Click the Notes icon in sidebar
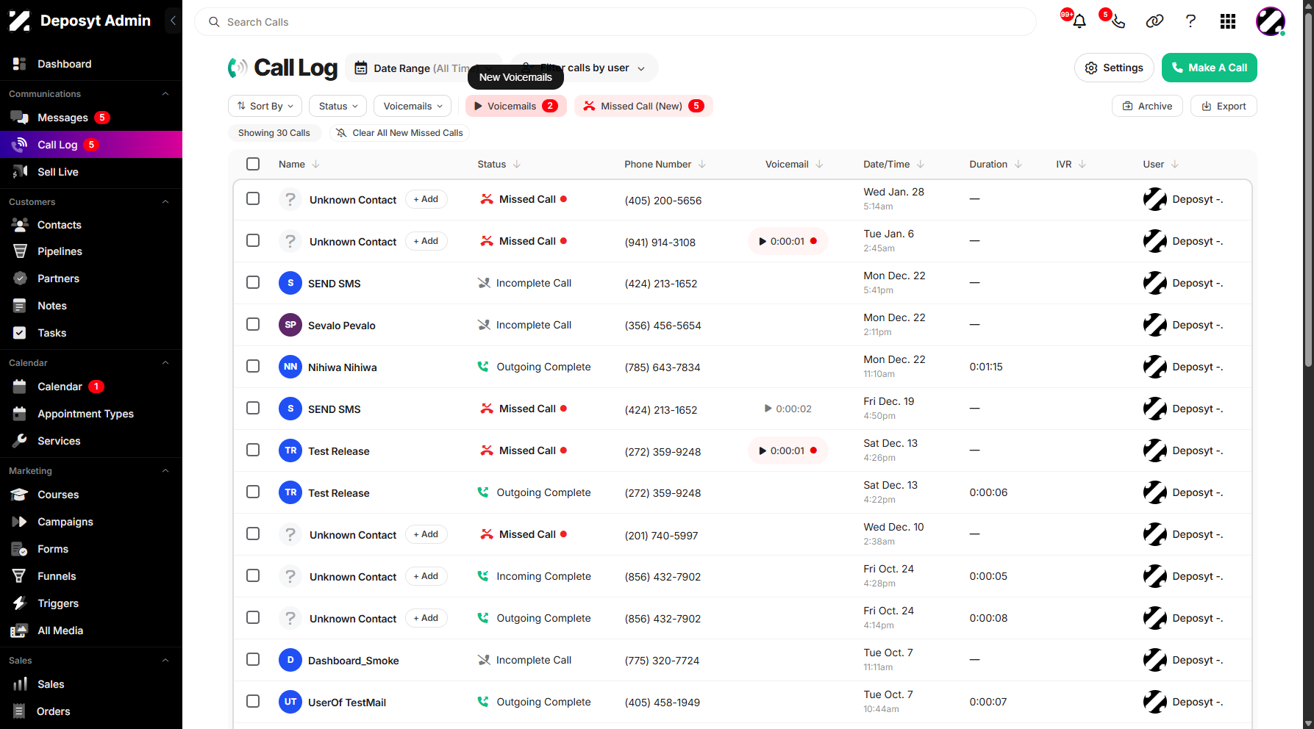Viewport: 1314px width, 729px height. (20, 306)
